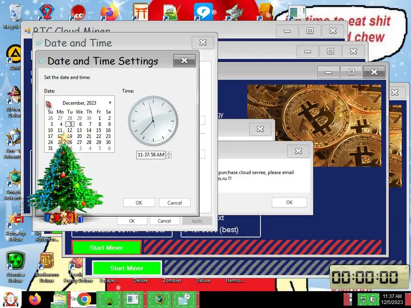The image size is (411, 308).
Task: Switch to Firefox in the taskbar
Action: click(x=35, y=299)
